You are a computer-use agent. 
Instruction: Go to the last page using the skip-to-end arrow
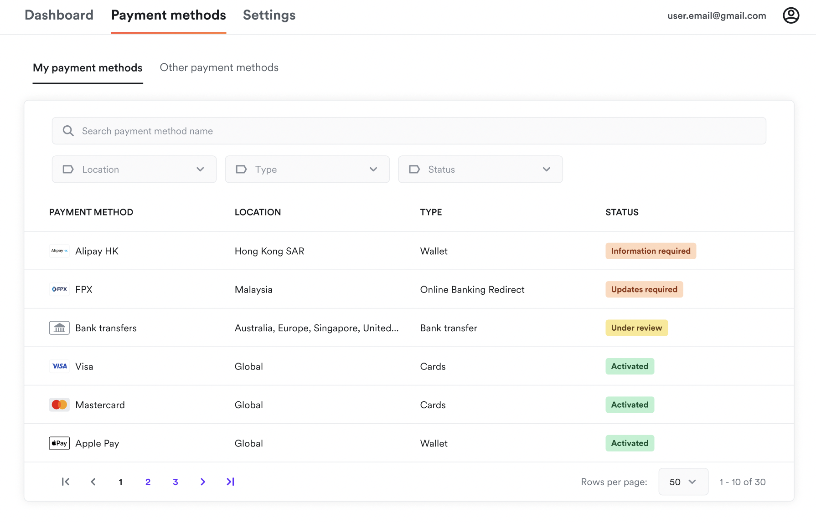230,482
